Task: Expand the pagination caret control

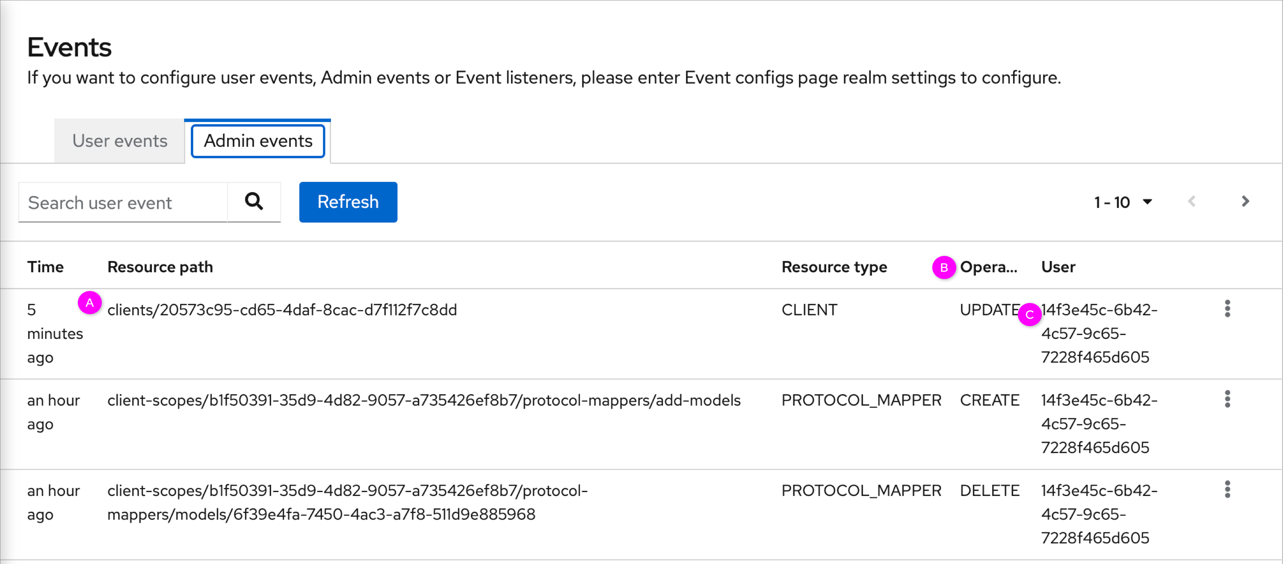Action: 1148,202
